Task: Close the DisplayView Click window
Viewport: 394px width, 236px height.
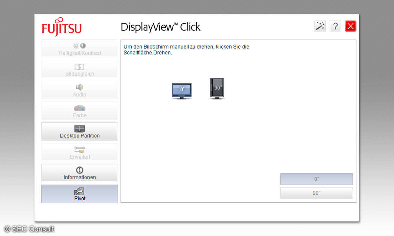Action: [x=351, y=26]
